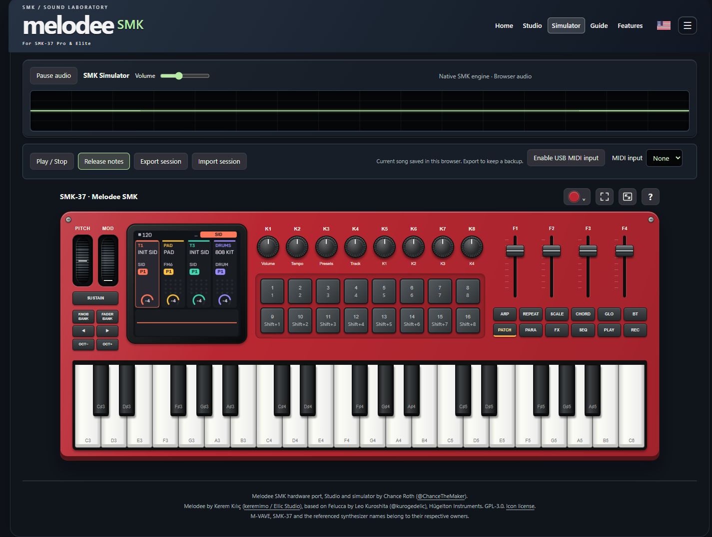
Task: Click the Pause audio button
Action: [53, 76]
